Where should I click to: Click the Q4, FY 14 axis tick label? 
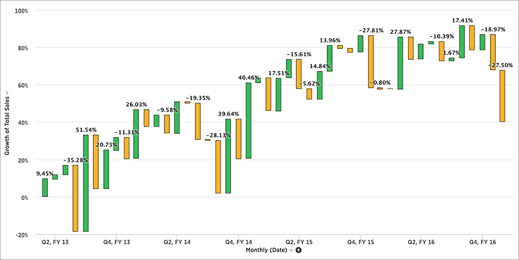(238, 242)
